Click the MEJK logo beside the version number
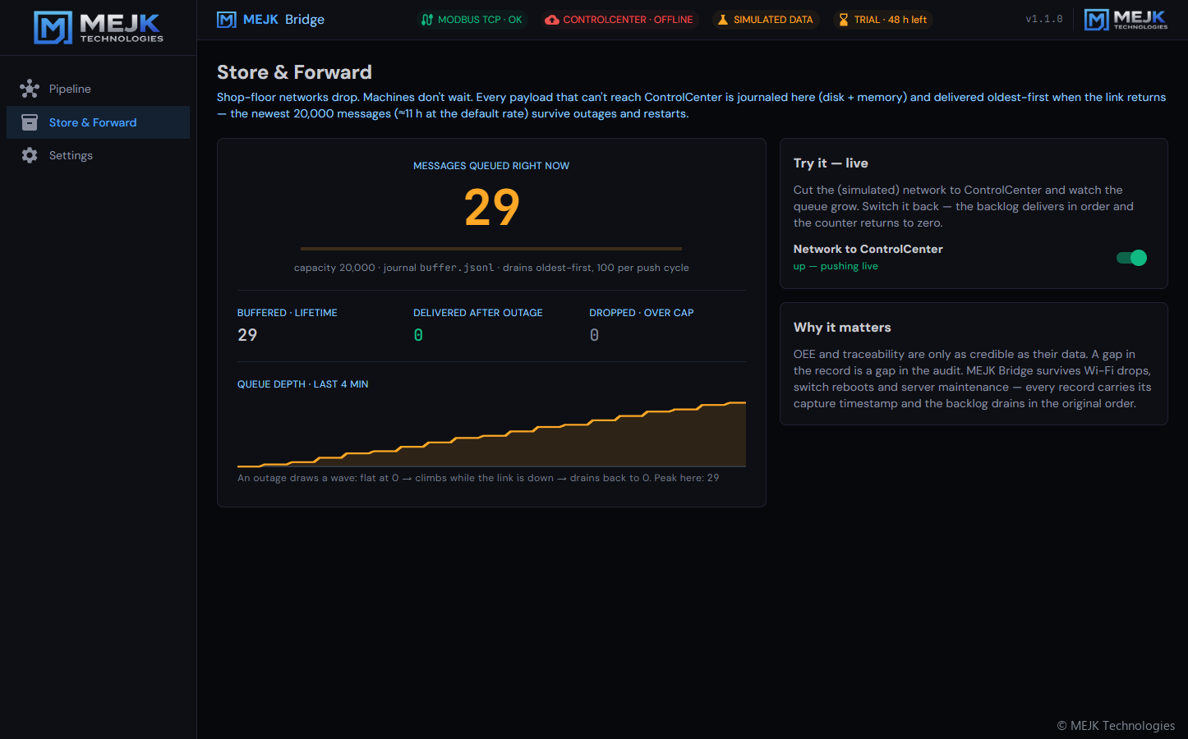The width and height of the screenshot is (1188, 739). tap(1126, 20)
